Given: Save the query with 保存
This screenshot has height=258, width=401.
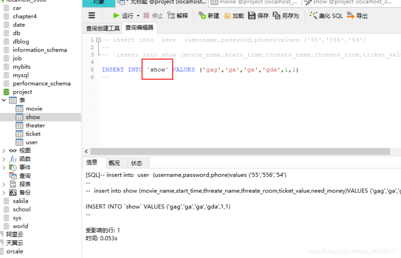Looking at the screenshot, I should point(258,16).
